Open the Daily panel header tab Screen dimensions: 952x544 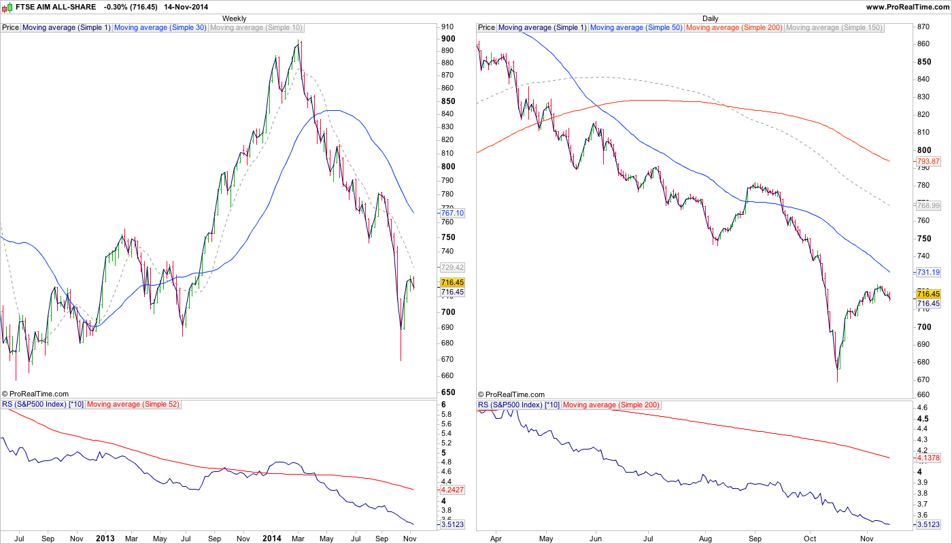click(710, 18)
